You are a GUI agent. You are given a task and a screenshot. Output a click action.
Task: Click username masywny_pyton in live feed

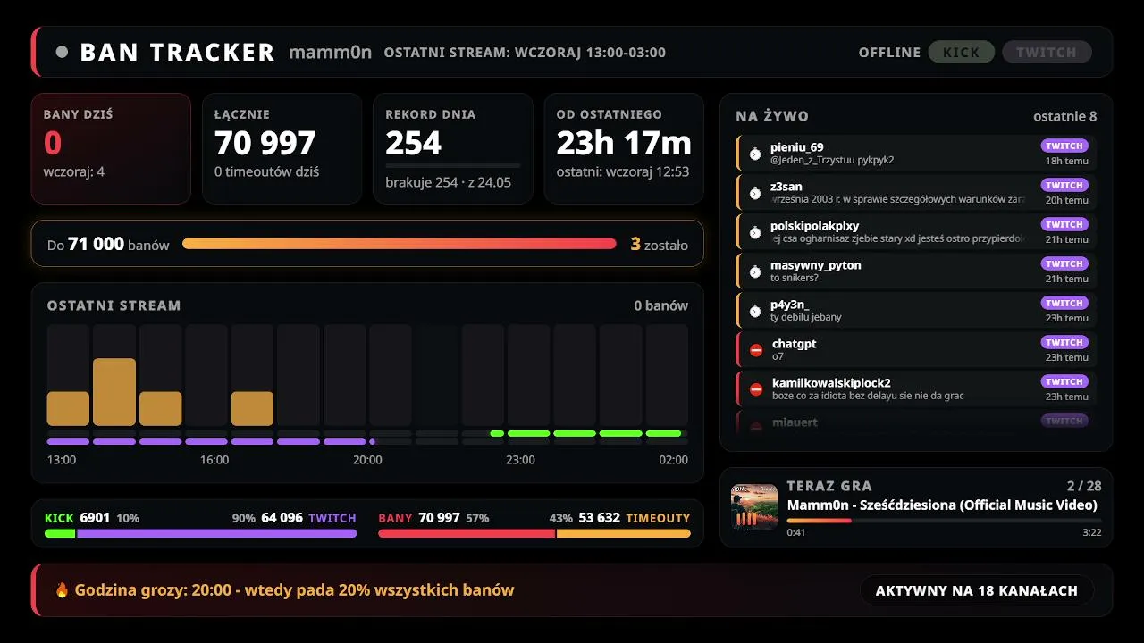click(816, 265)
